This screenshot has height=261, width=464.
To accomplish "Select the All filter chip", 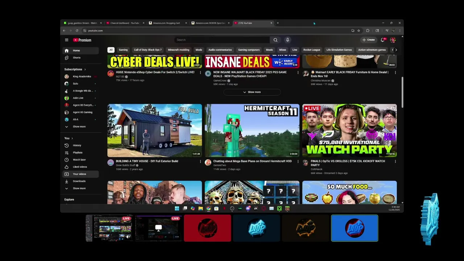I will (111, 50).
